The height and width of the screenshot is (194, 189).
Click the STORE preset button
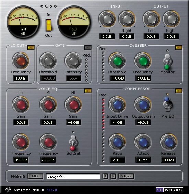click(126, 176)
